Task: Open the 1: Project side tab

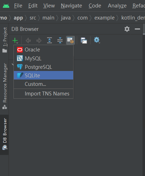Action: (x=5, y=40)
